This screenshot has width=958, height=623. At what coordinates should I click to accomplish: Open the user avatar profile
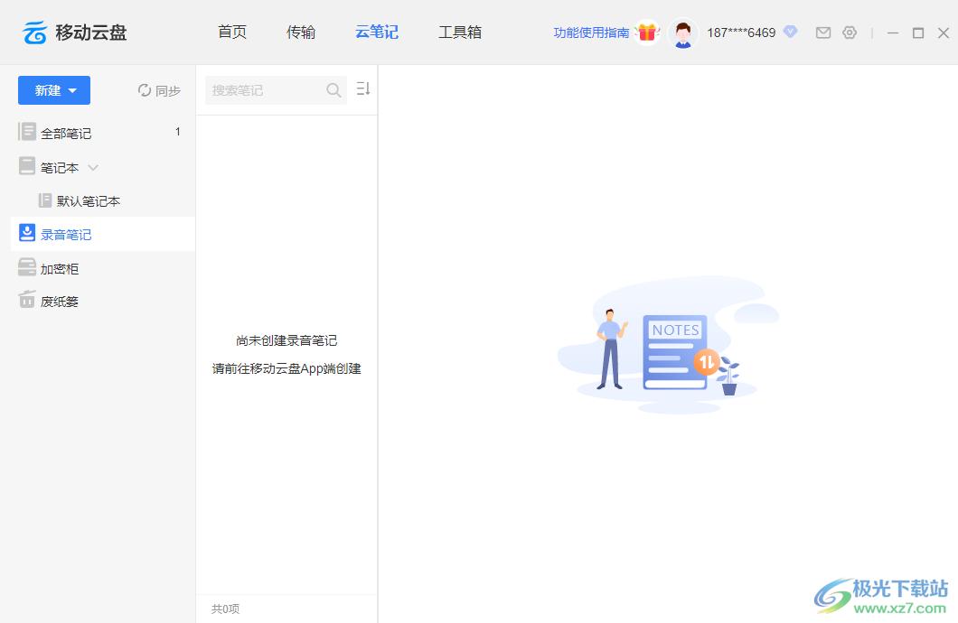(x=683, y=33)
